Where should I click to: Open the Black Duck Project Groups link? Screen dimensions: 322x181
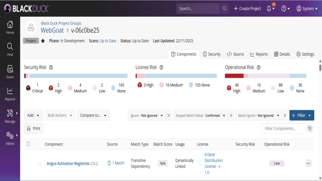point(61,23)
